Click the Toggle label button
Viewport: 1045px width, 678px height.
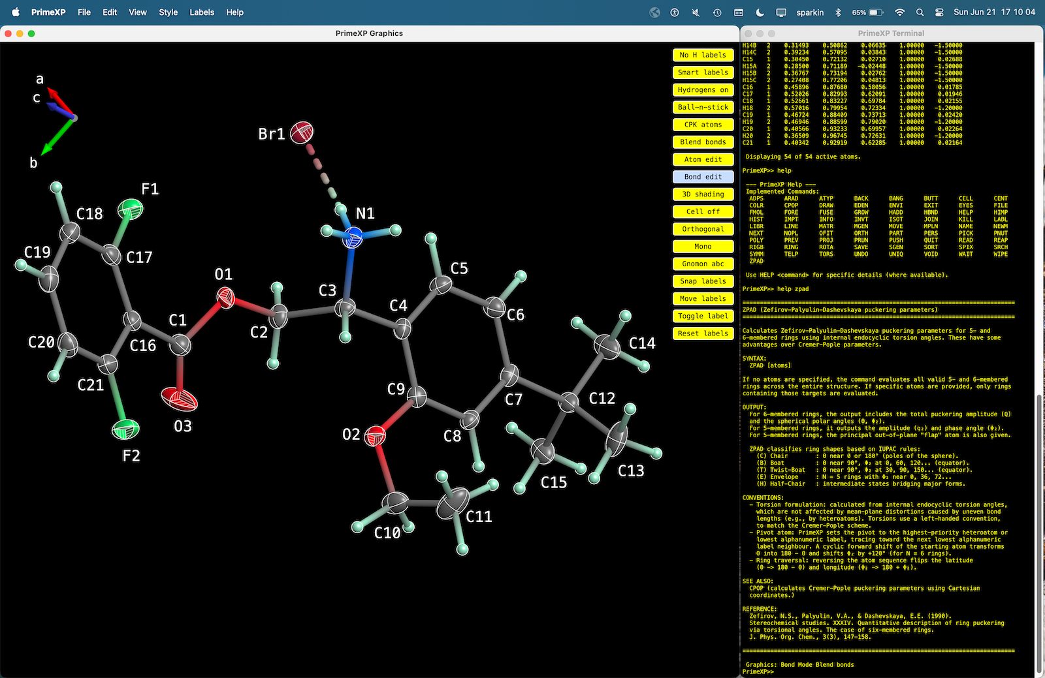pos(703,316)
